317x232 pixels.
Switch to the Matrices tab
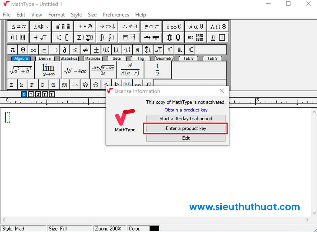pos(93,58)
